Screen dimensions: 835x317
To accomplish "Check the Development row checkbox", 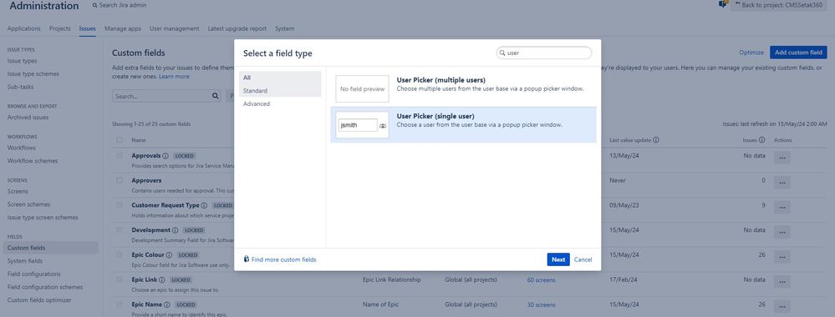I will coord(120,230).
